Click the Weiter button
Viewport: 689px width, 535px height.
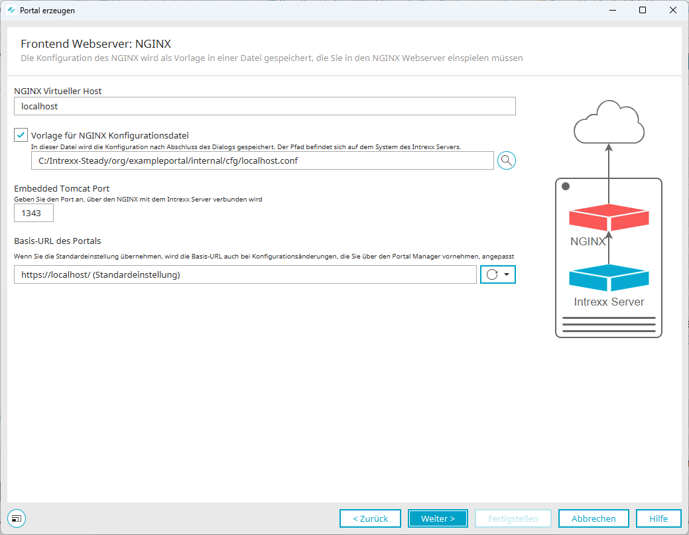click(x=438, y=518)
